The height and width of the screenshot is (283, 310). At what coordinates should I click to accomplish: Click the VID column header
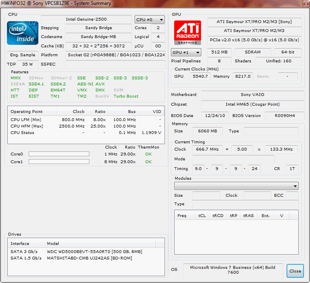click(x=151, y=111)
